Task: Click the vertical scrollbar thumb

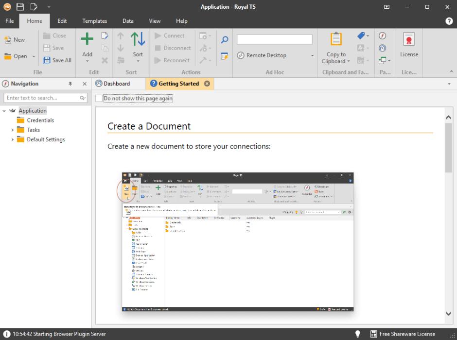Action: 448,148
